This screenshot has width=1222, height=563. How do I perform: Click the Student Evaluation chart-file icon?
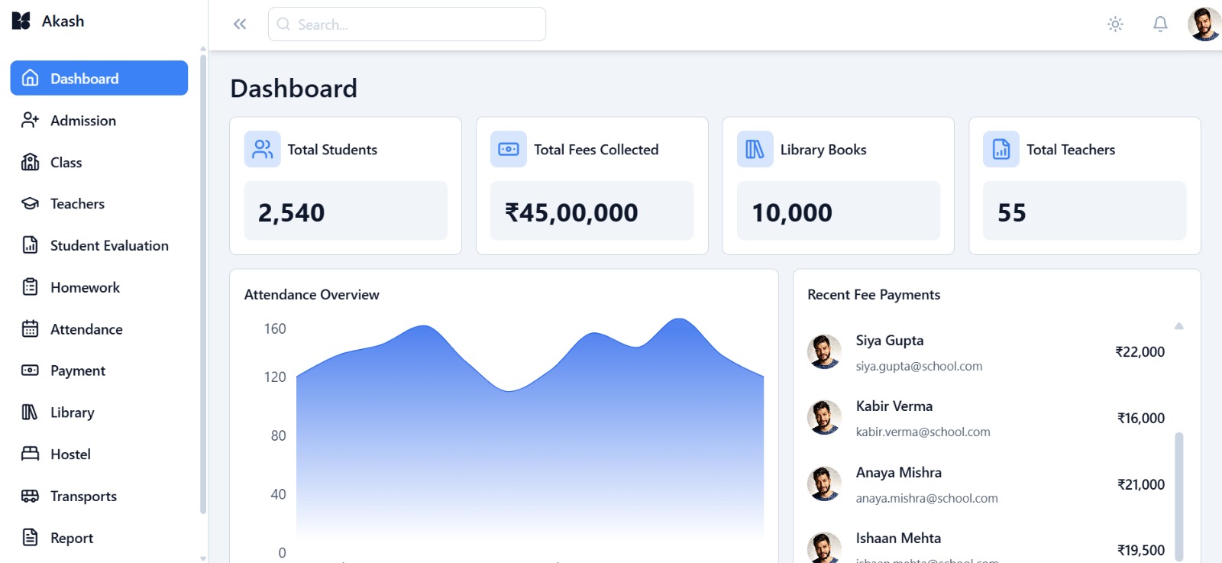click(31, 245)
